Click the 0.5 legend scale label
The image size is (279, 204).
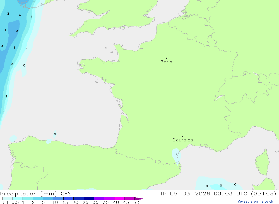click(x=15, y=202)
